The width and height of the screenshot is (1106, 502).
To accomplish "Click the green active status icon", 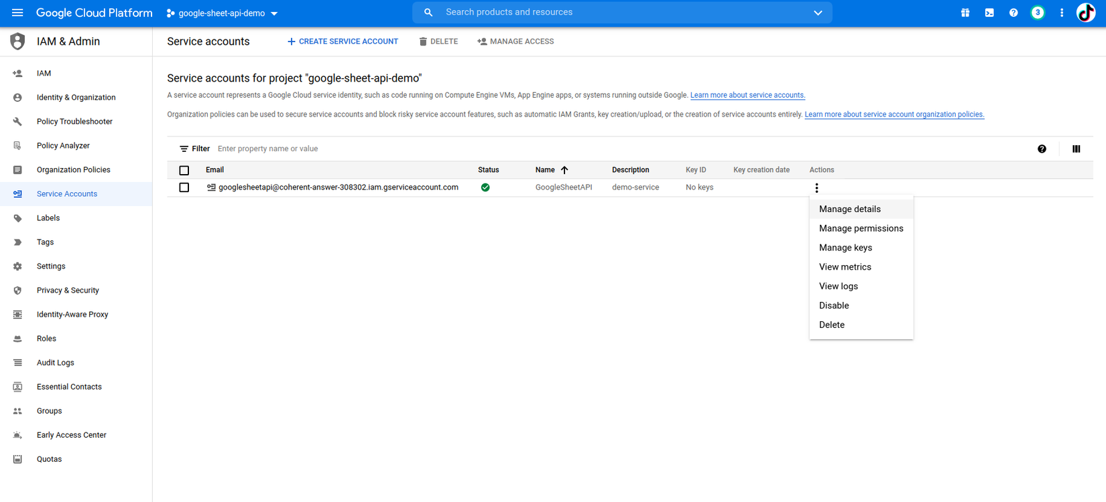I will click(485, 187).
